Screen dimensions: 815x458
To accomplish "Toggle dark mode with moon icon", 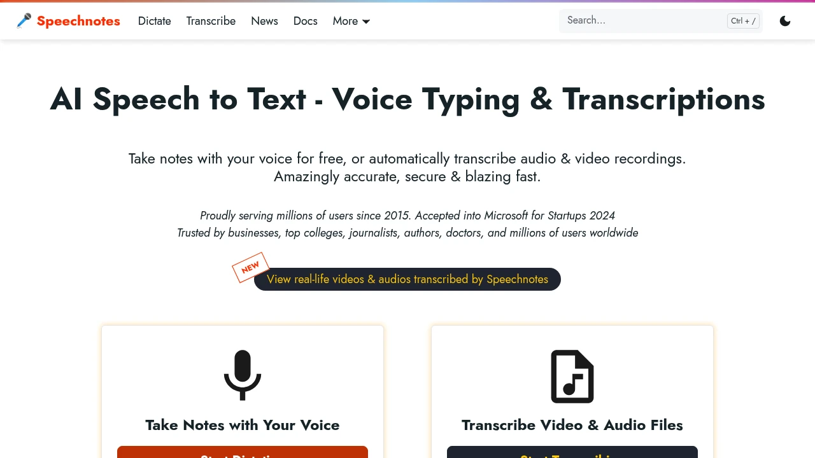I will point(785,21).
